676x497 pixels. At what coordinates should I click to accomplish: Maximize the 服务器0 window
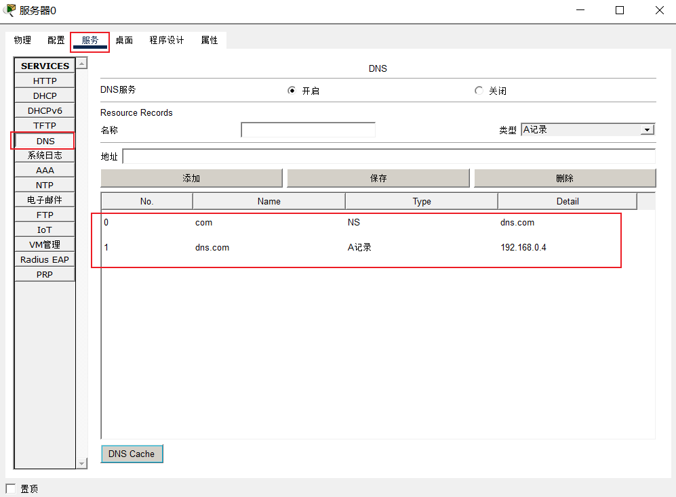click(x=620, y=10)
